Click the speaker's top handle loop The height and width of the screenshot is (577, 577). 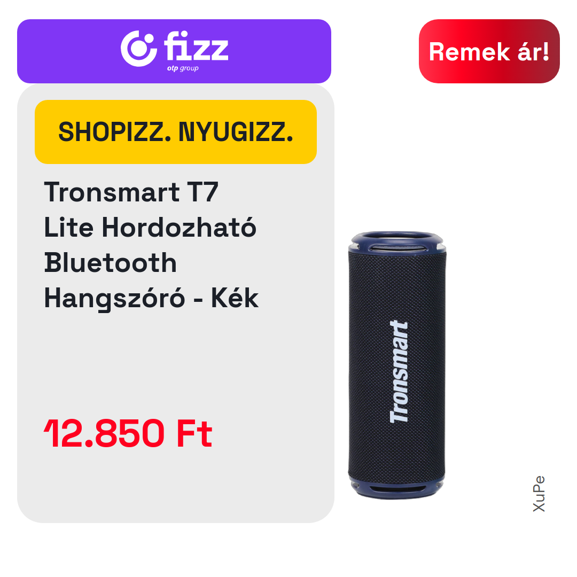(x=397, y=241)
